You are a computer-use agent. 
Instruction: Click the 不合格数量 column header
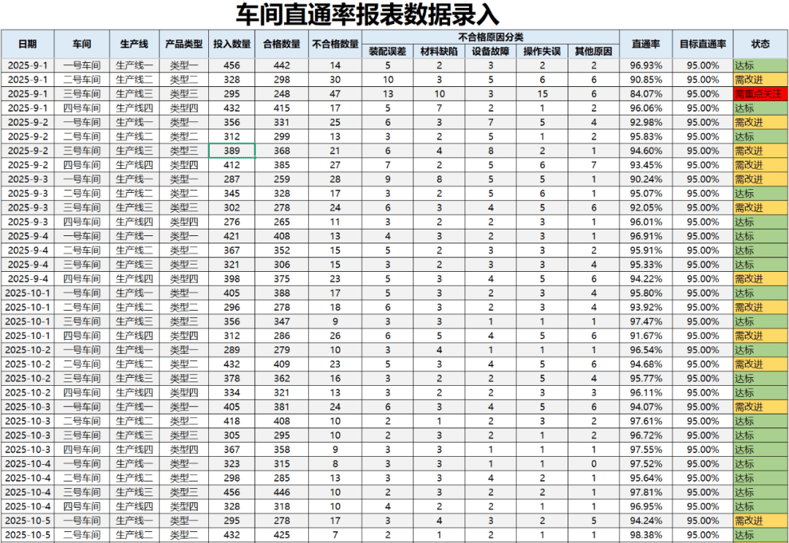coord(335,44)
